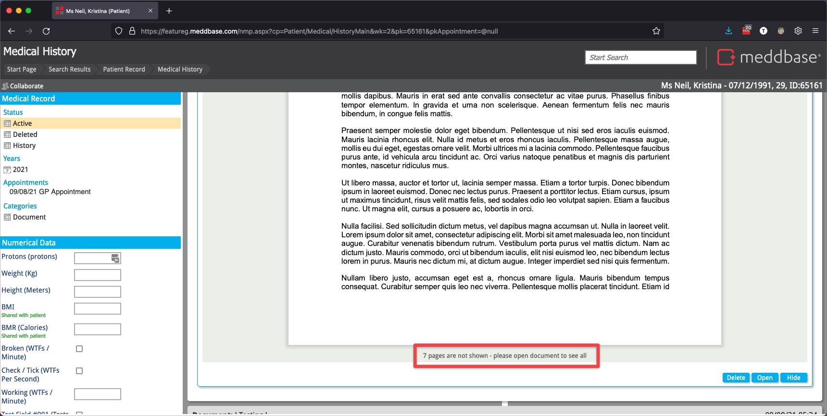
Task: Click the calendar icon next to 2021
Action: click(7, 170)
